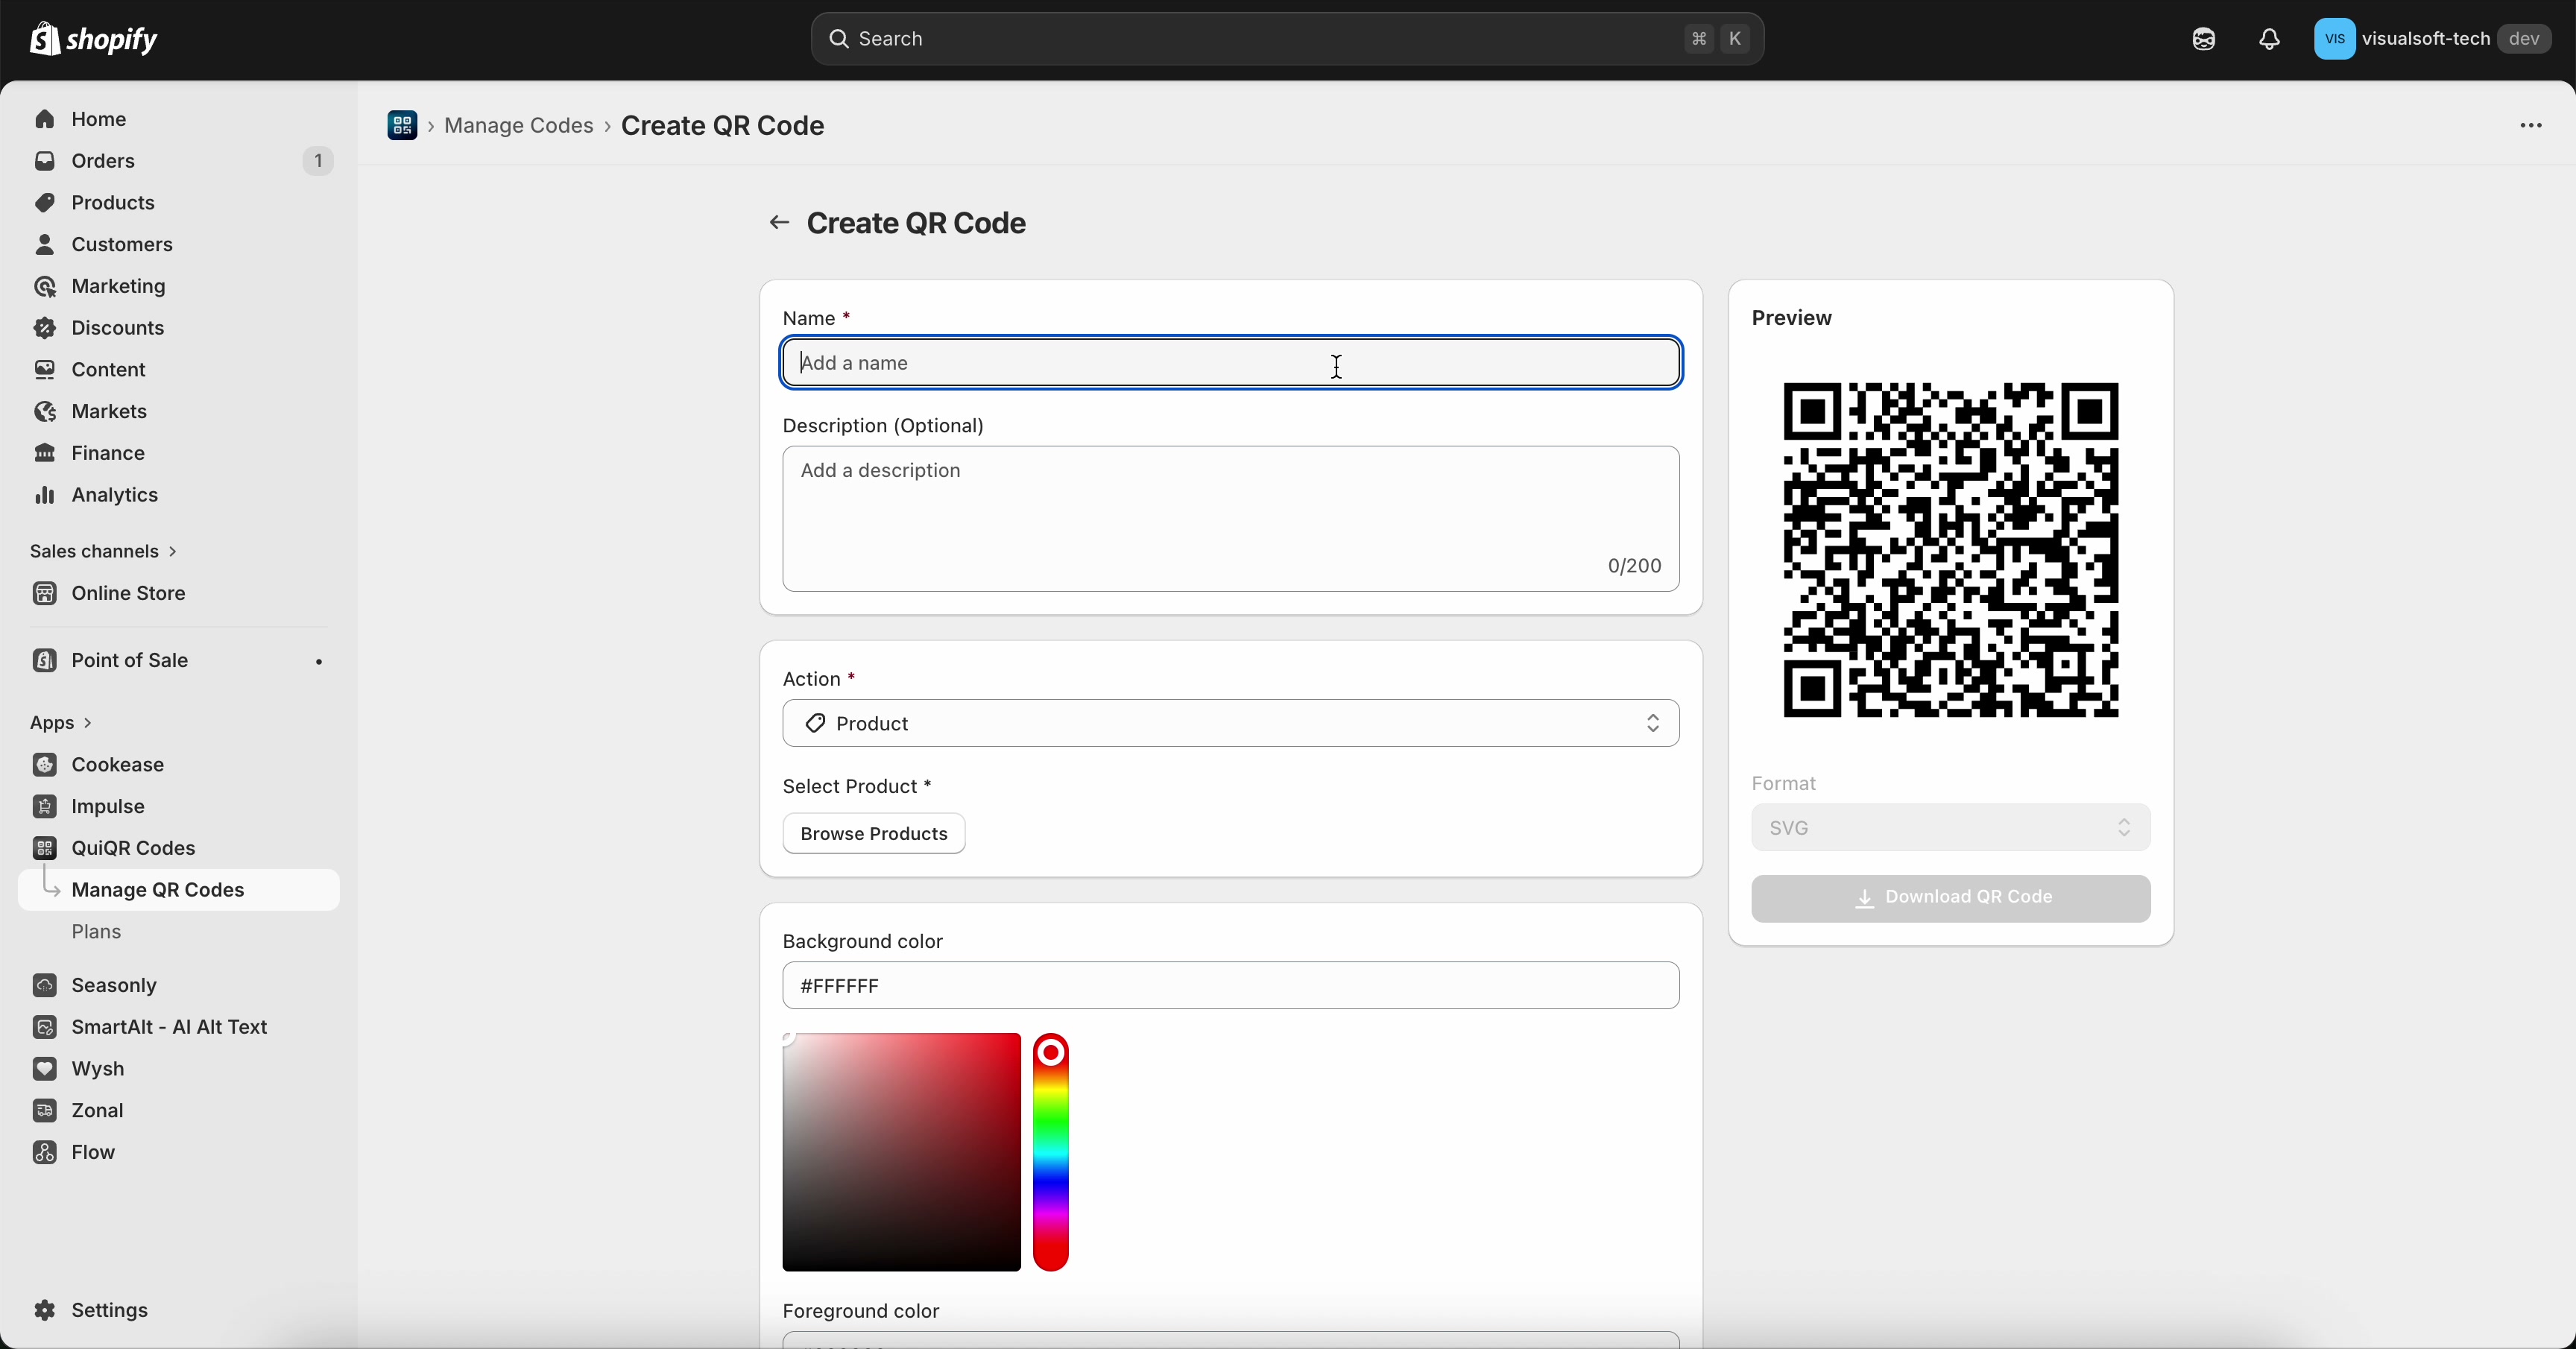Select the Orders icon in the sidebar

click(46, 161)
